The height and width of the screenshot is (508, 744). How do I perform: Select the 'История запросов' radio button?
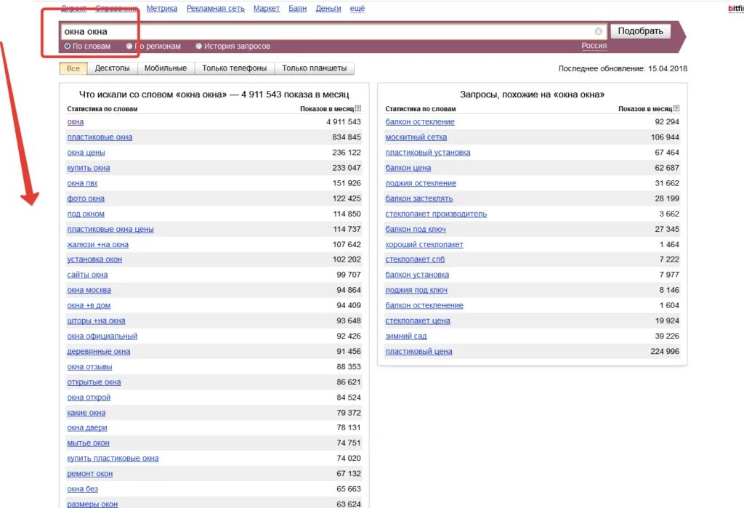pos(199,46)
